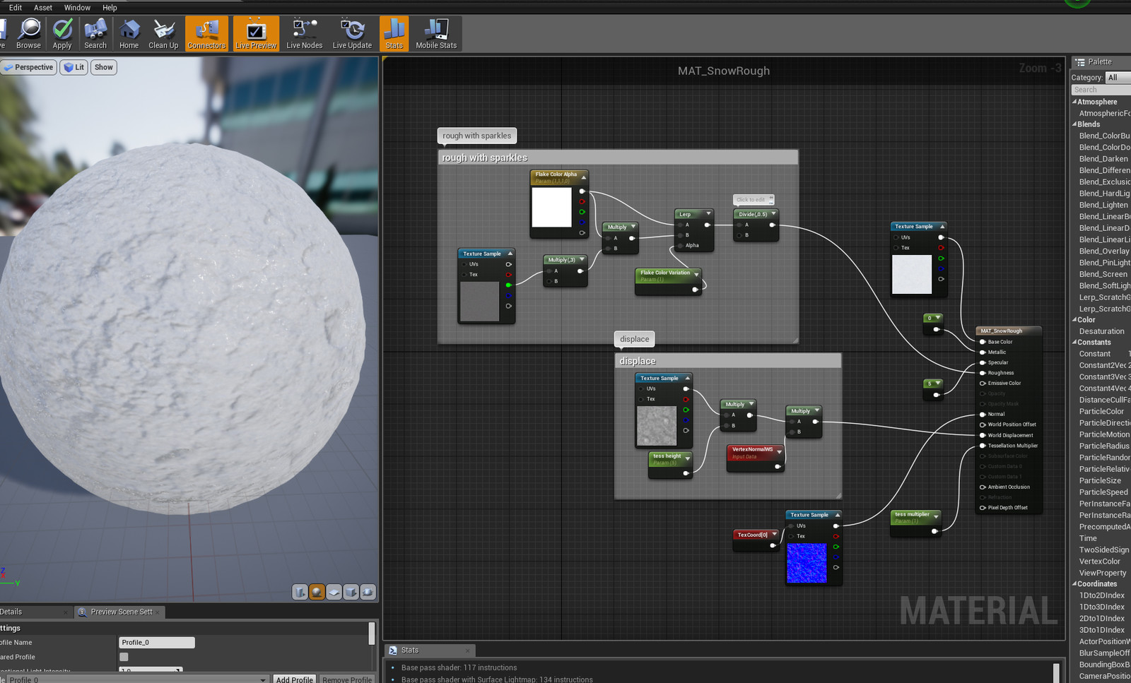Expand the Flake Color Variation node arrow
Image resolution: width=1131 pixels, height=683 pixels.
(x=696, y=274)
